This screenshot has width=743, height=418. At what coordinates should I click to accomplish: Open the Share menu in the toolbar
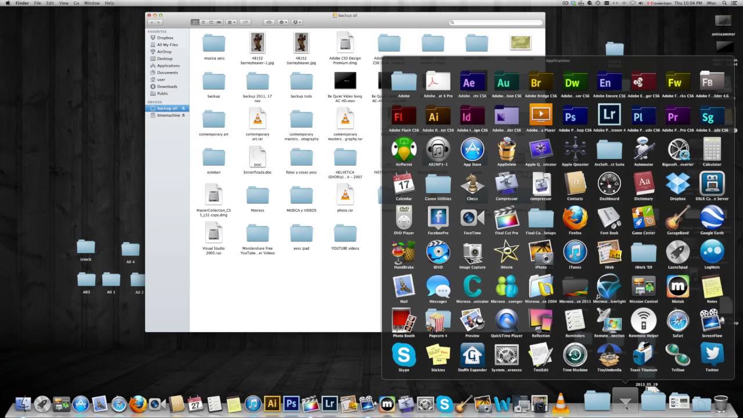(x=297, y=22)
